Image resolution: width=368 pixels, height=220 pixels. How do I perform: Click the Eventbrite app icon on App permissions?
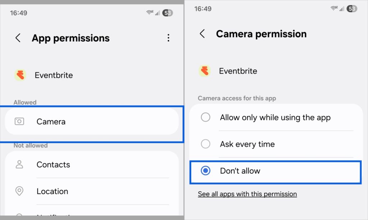pos(20,75)
